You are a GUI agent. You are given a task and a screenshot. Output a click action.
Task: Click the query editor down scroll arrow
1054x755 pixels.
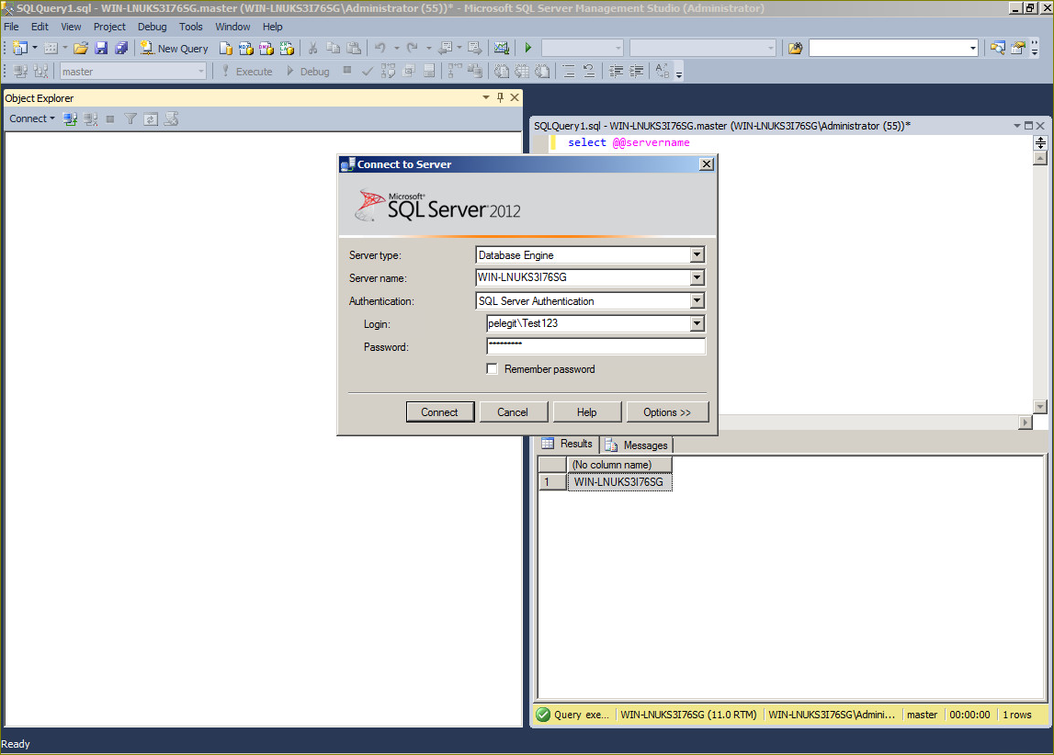click(1040, 406)
